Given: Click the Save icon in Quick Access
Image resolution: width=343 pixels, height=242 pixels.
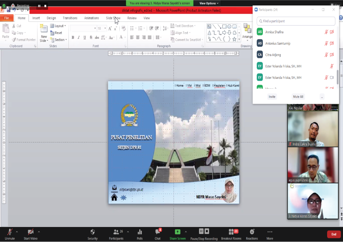Looking at the screenshot, I should tap(8, 10).
